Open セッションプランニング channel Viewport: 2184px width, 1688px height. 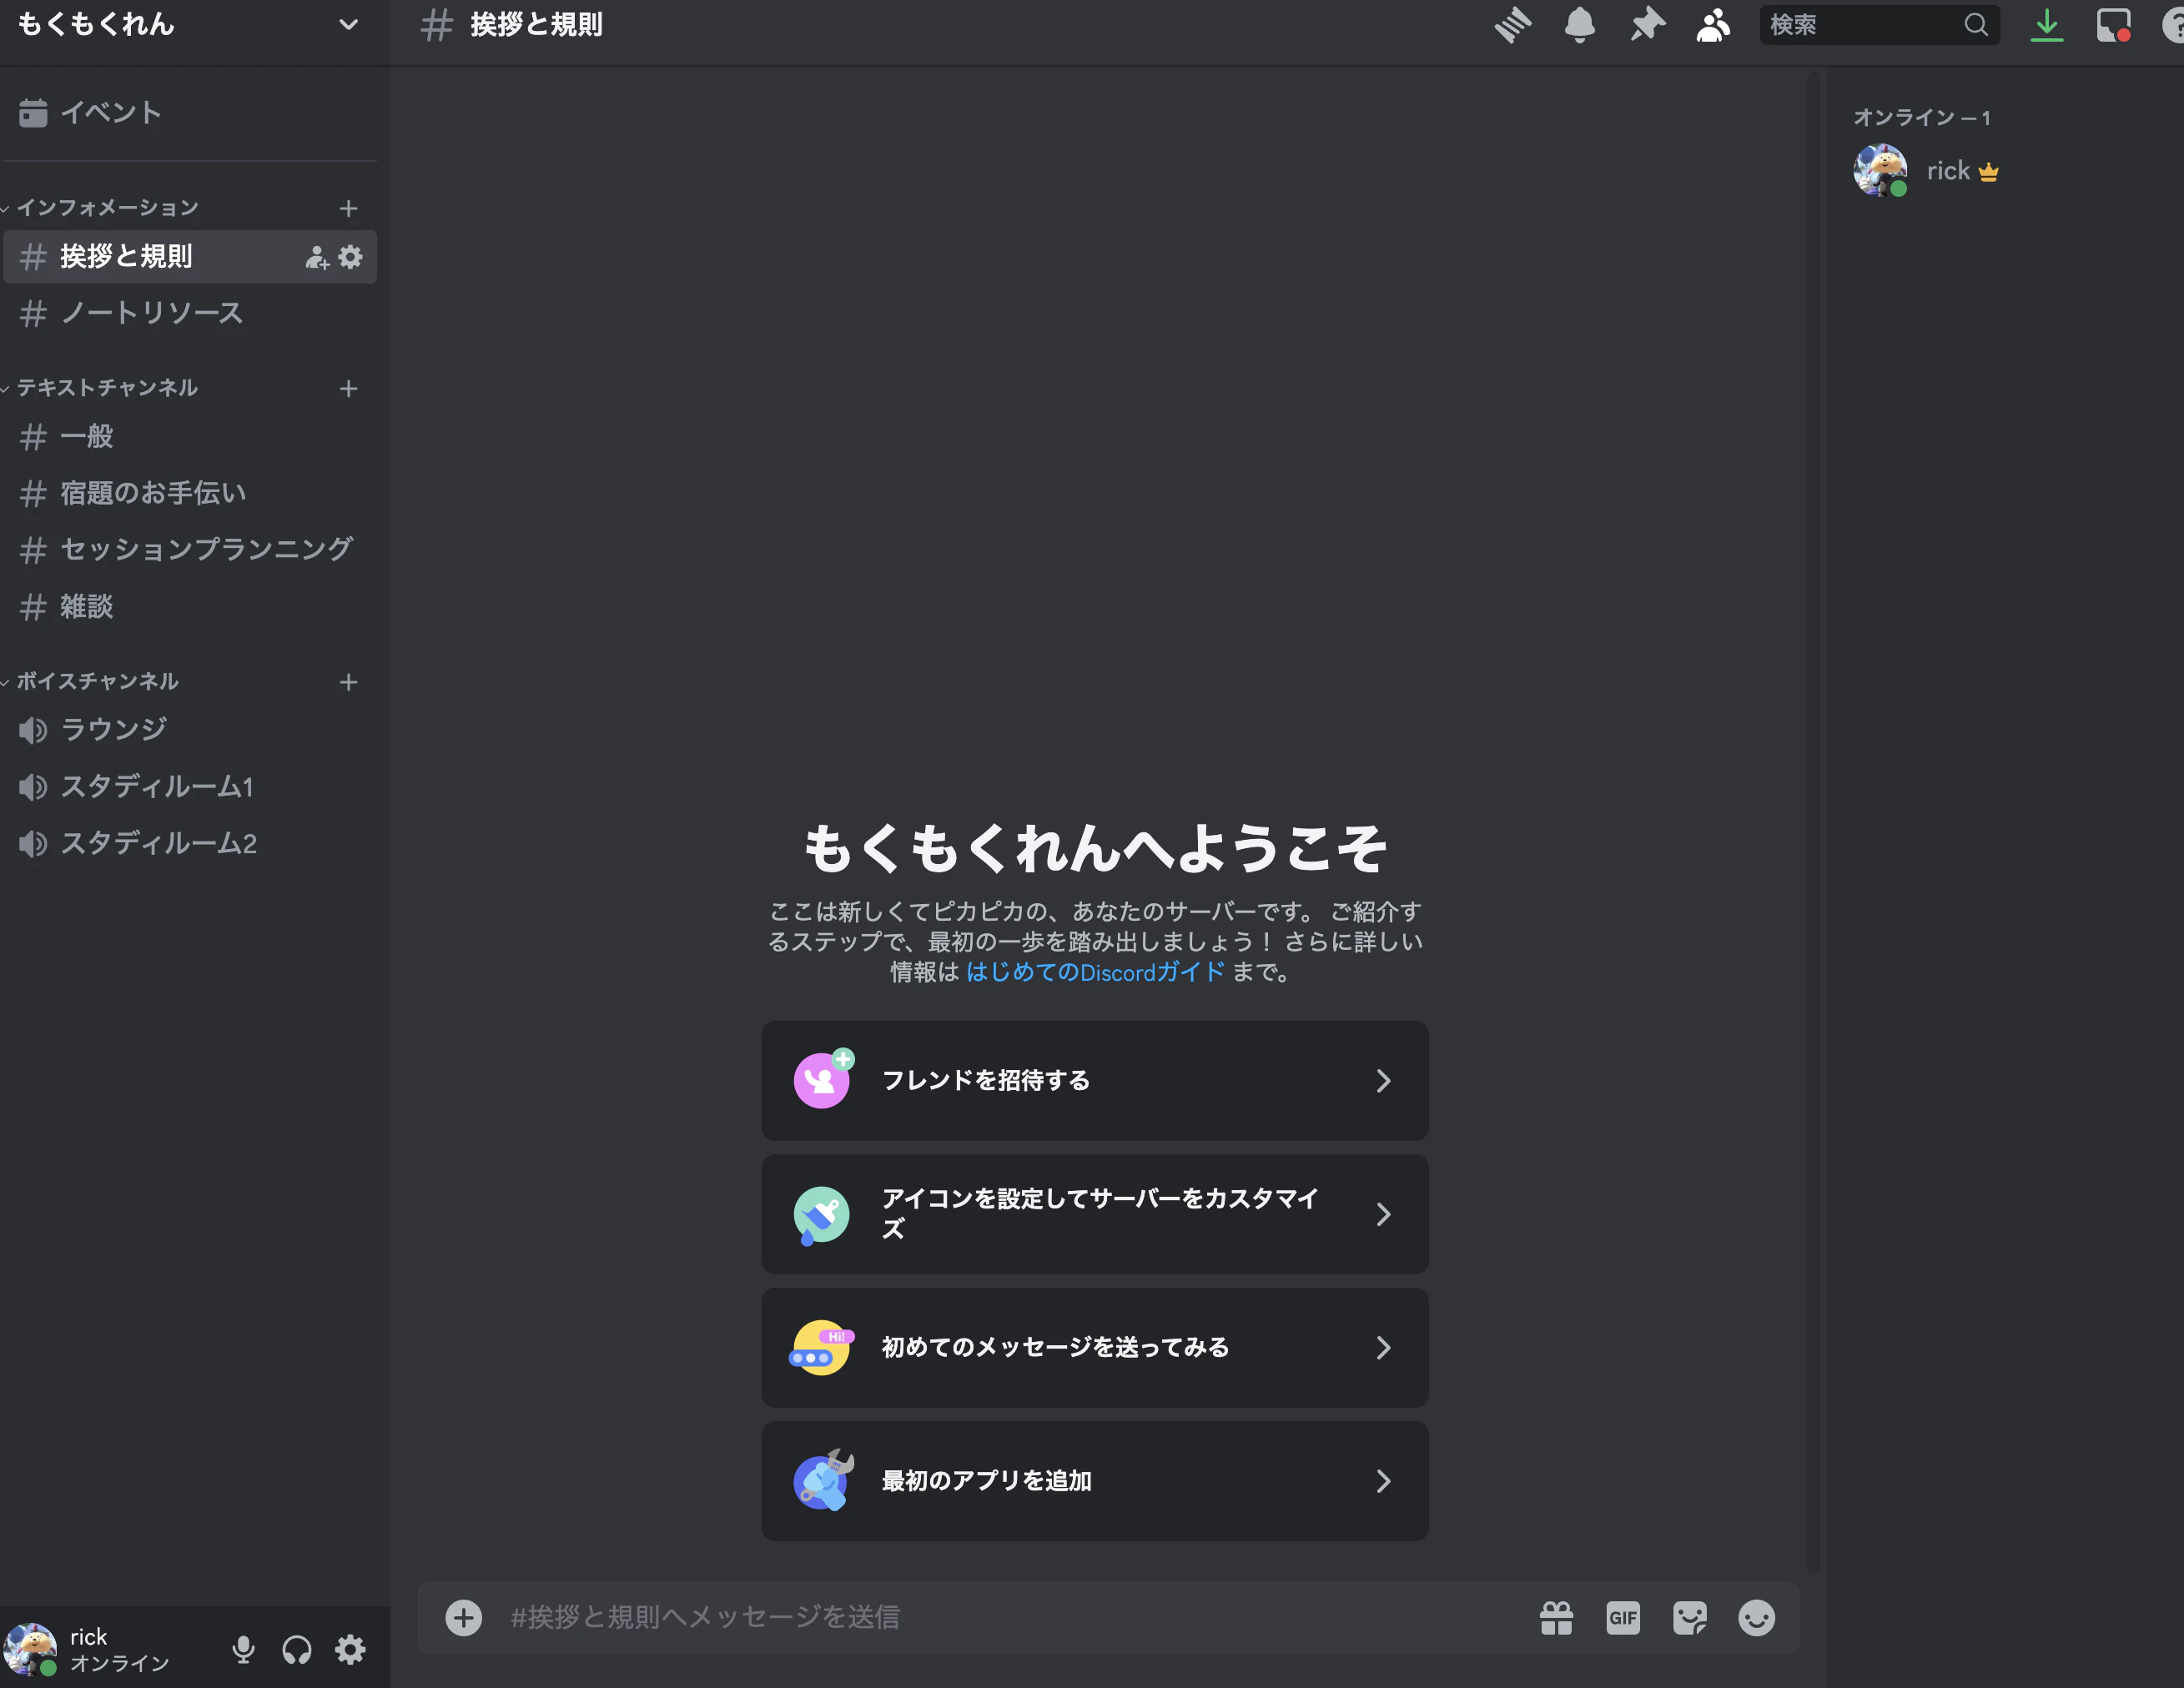pyautogui.click(x=190, y=550)
